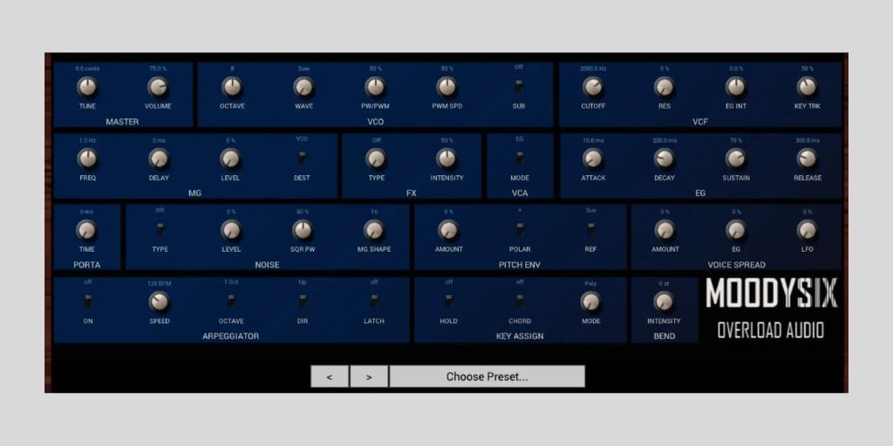Toggle the REF switch in PITCH ENV
893x446 pixels.
[x=591, y=230]
